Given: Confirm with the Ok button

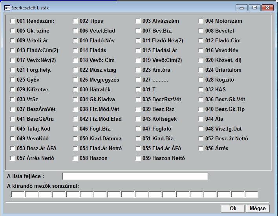Looking at the screenshot, I should point(233,208).
